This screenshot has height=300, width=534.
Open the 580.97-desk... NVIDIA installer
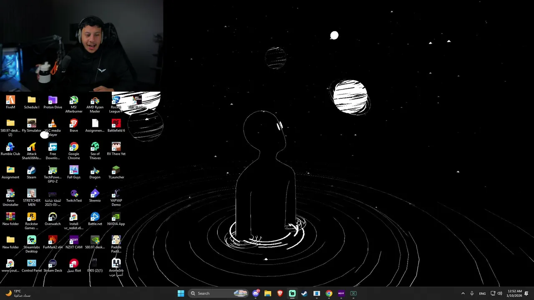[x=95, y=242]
